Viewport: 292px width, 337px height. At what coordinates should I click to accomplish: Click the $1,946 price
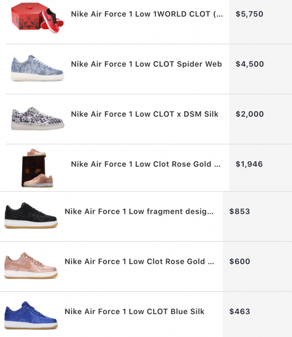pyautogui.click(x=249, y=164)
